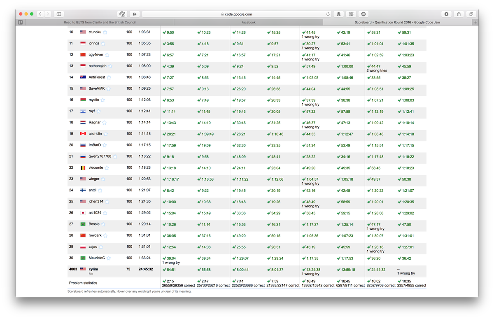
Task: Click the bold cylim username row
Action: pos(93,269)
